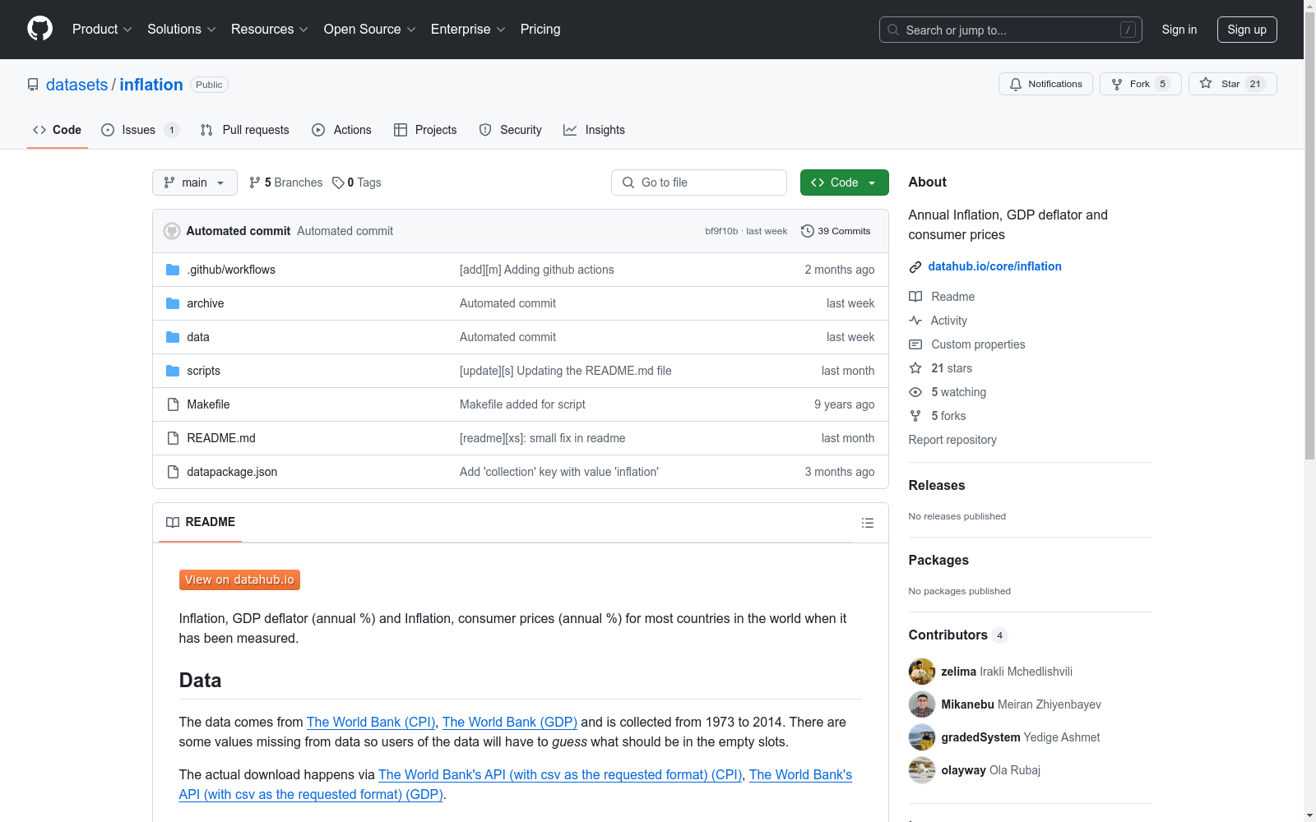
Task: View the 5 watching list
Action: (948, 392)
